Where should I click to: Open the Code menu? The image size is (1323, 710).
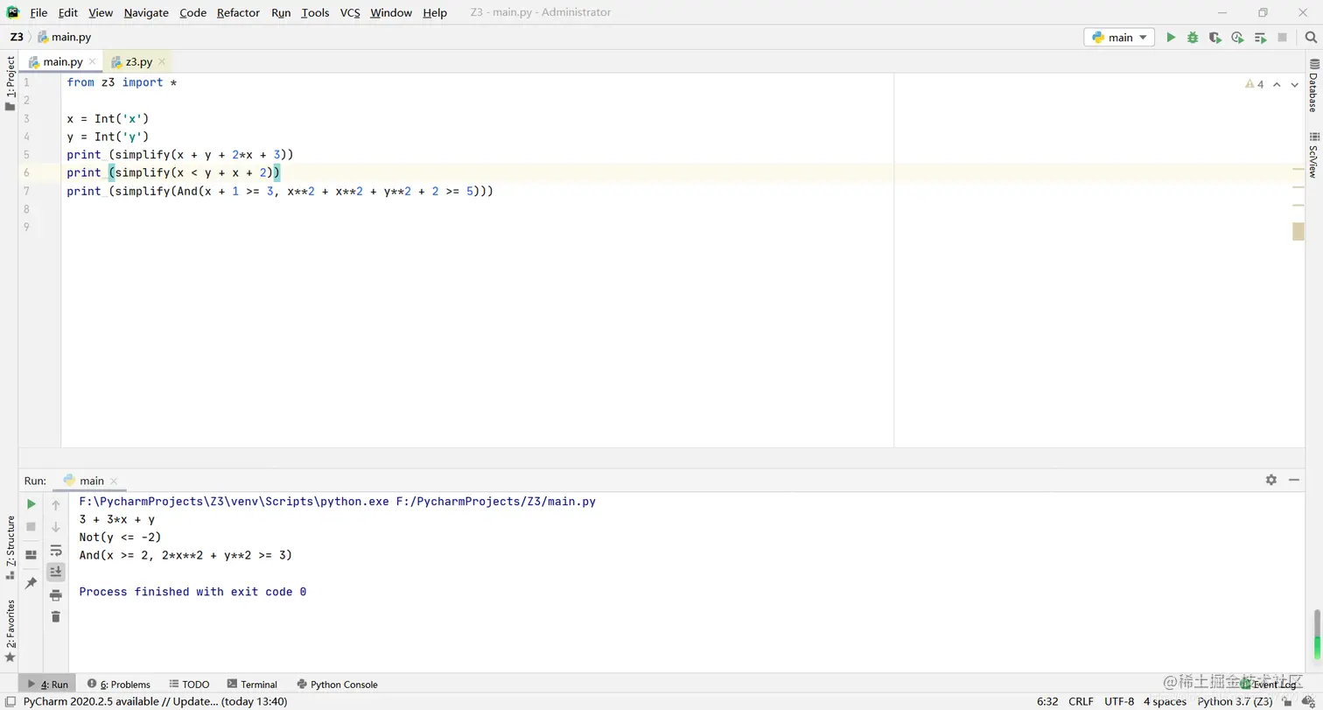tap(192, 12)
